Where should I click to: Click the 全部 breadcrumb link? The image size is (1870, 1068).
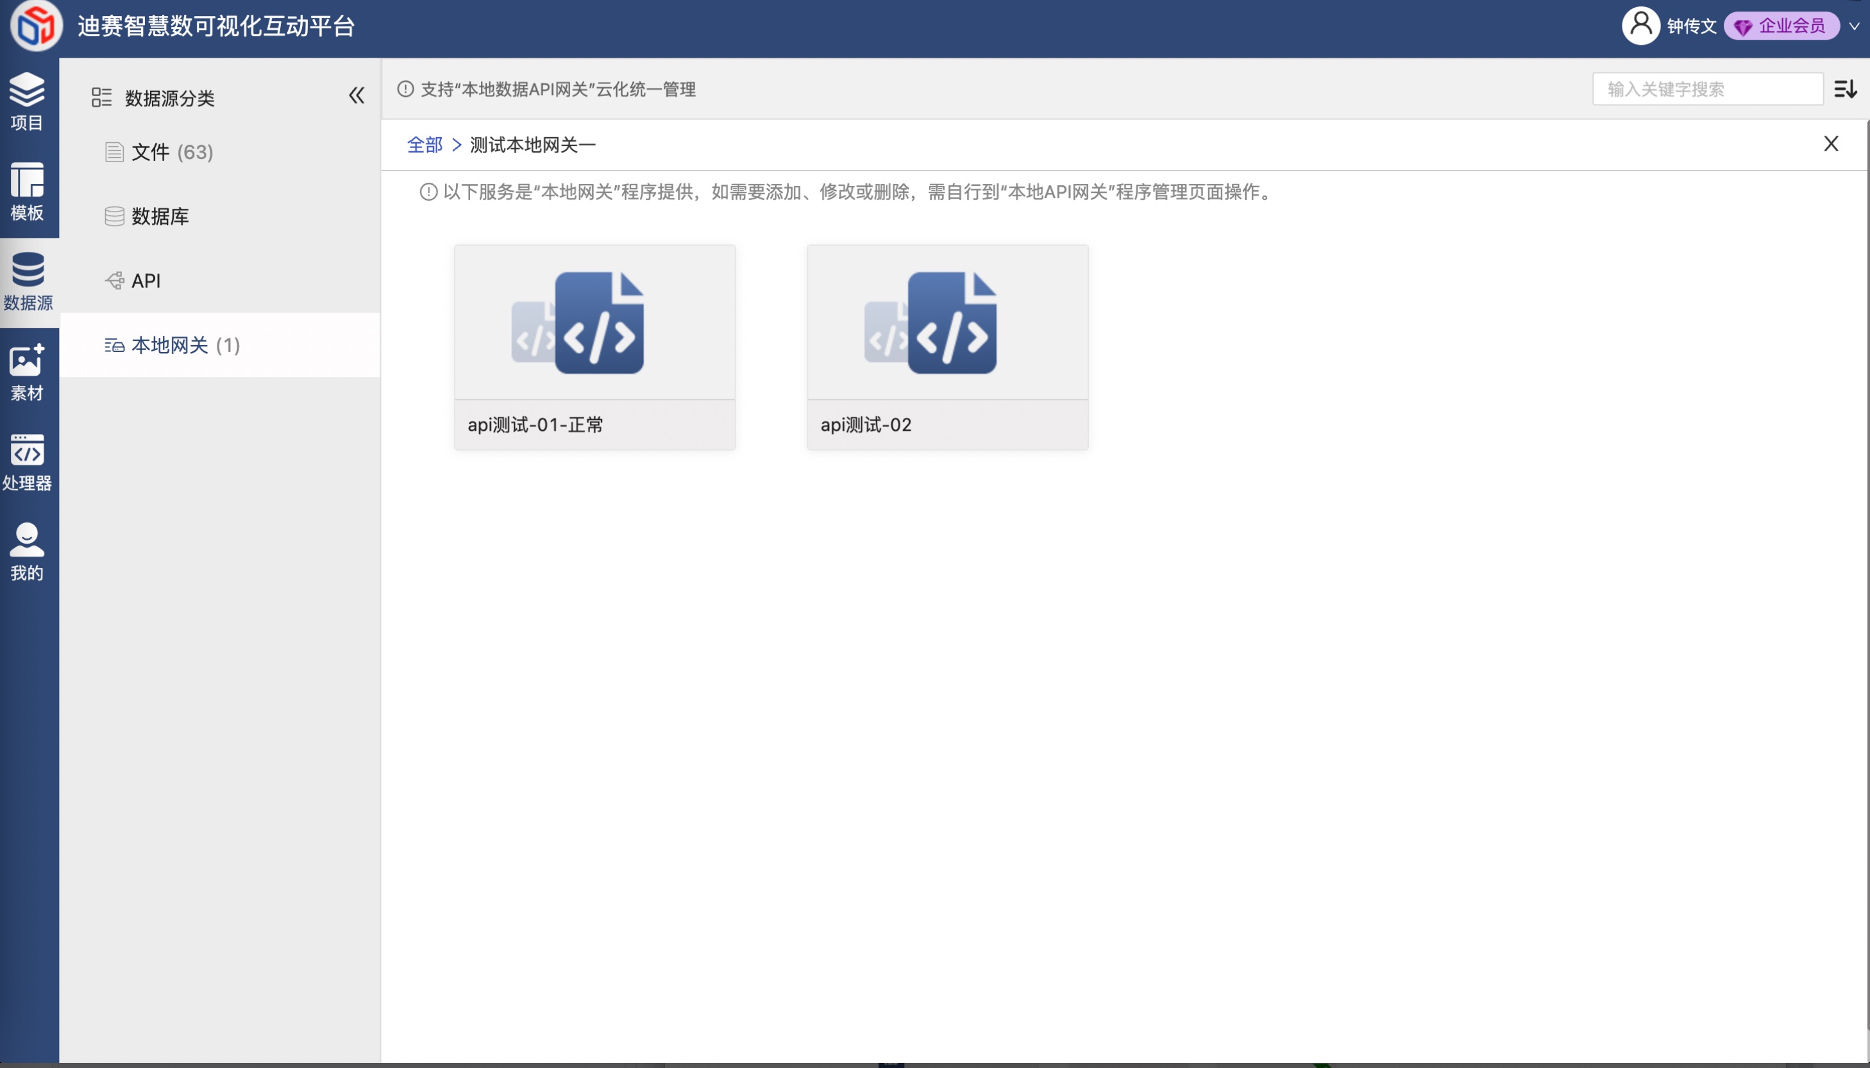tap(424, 146)
